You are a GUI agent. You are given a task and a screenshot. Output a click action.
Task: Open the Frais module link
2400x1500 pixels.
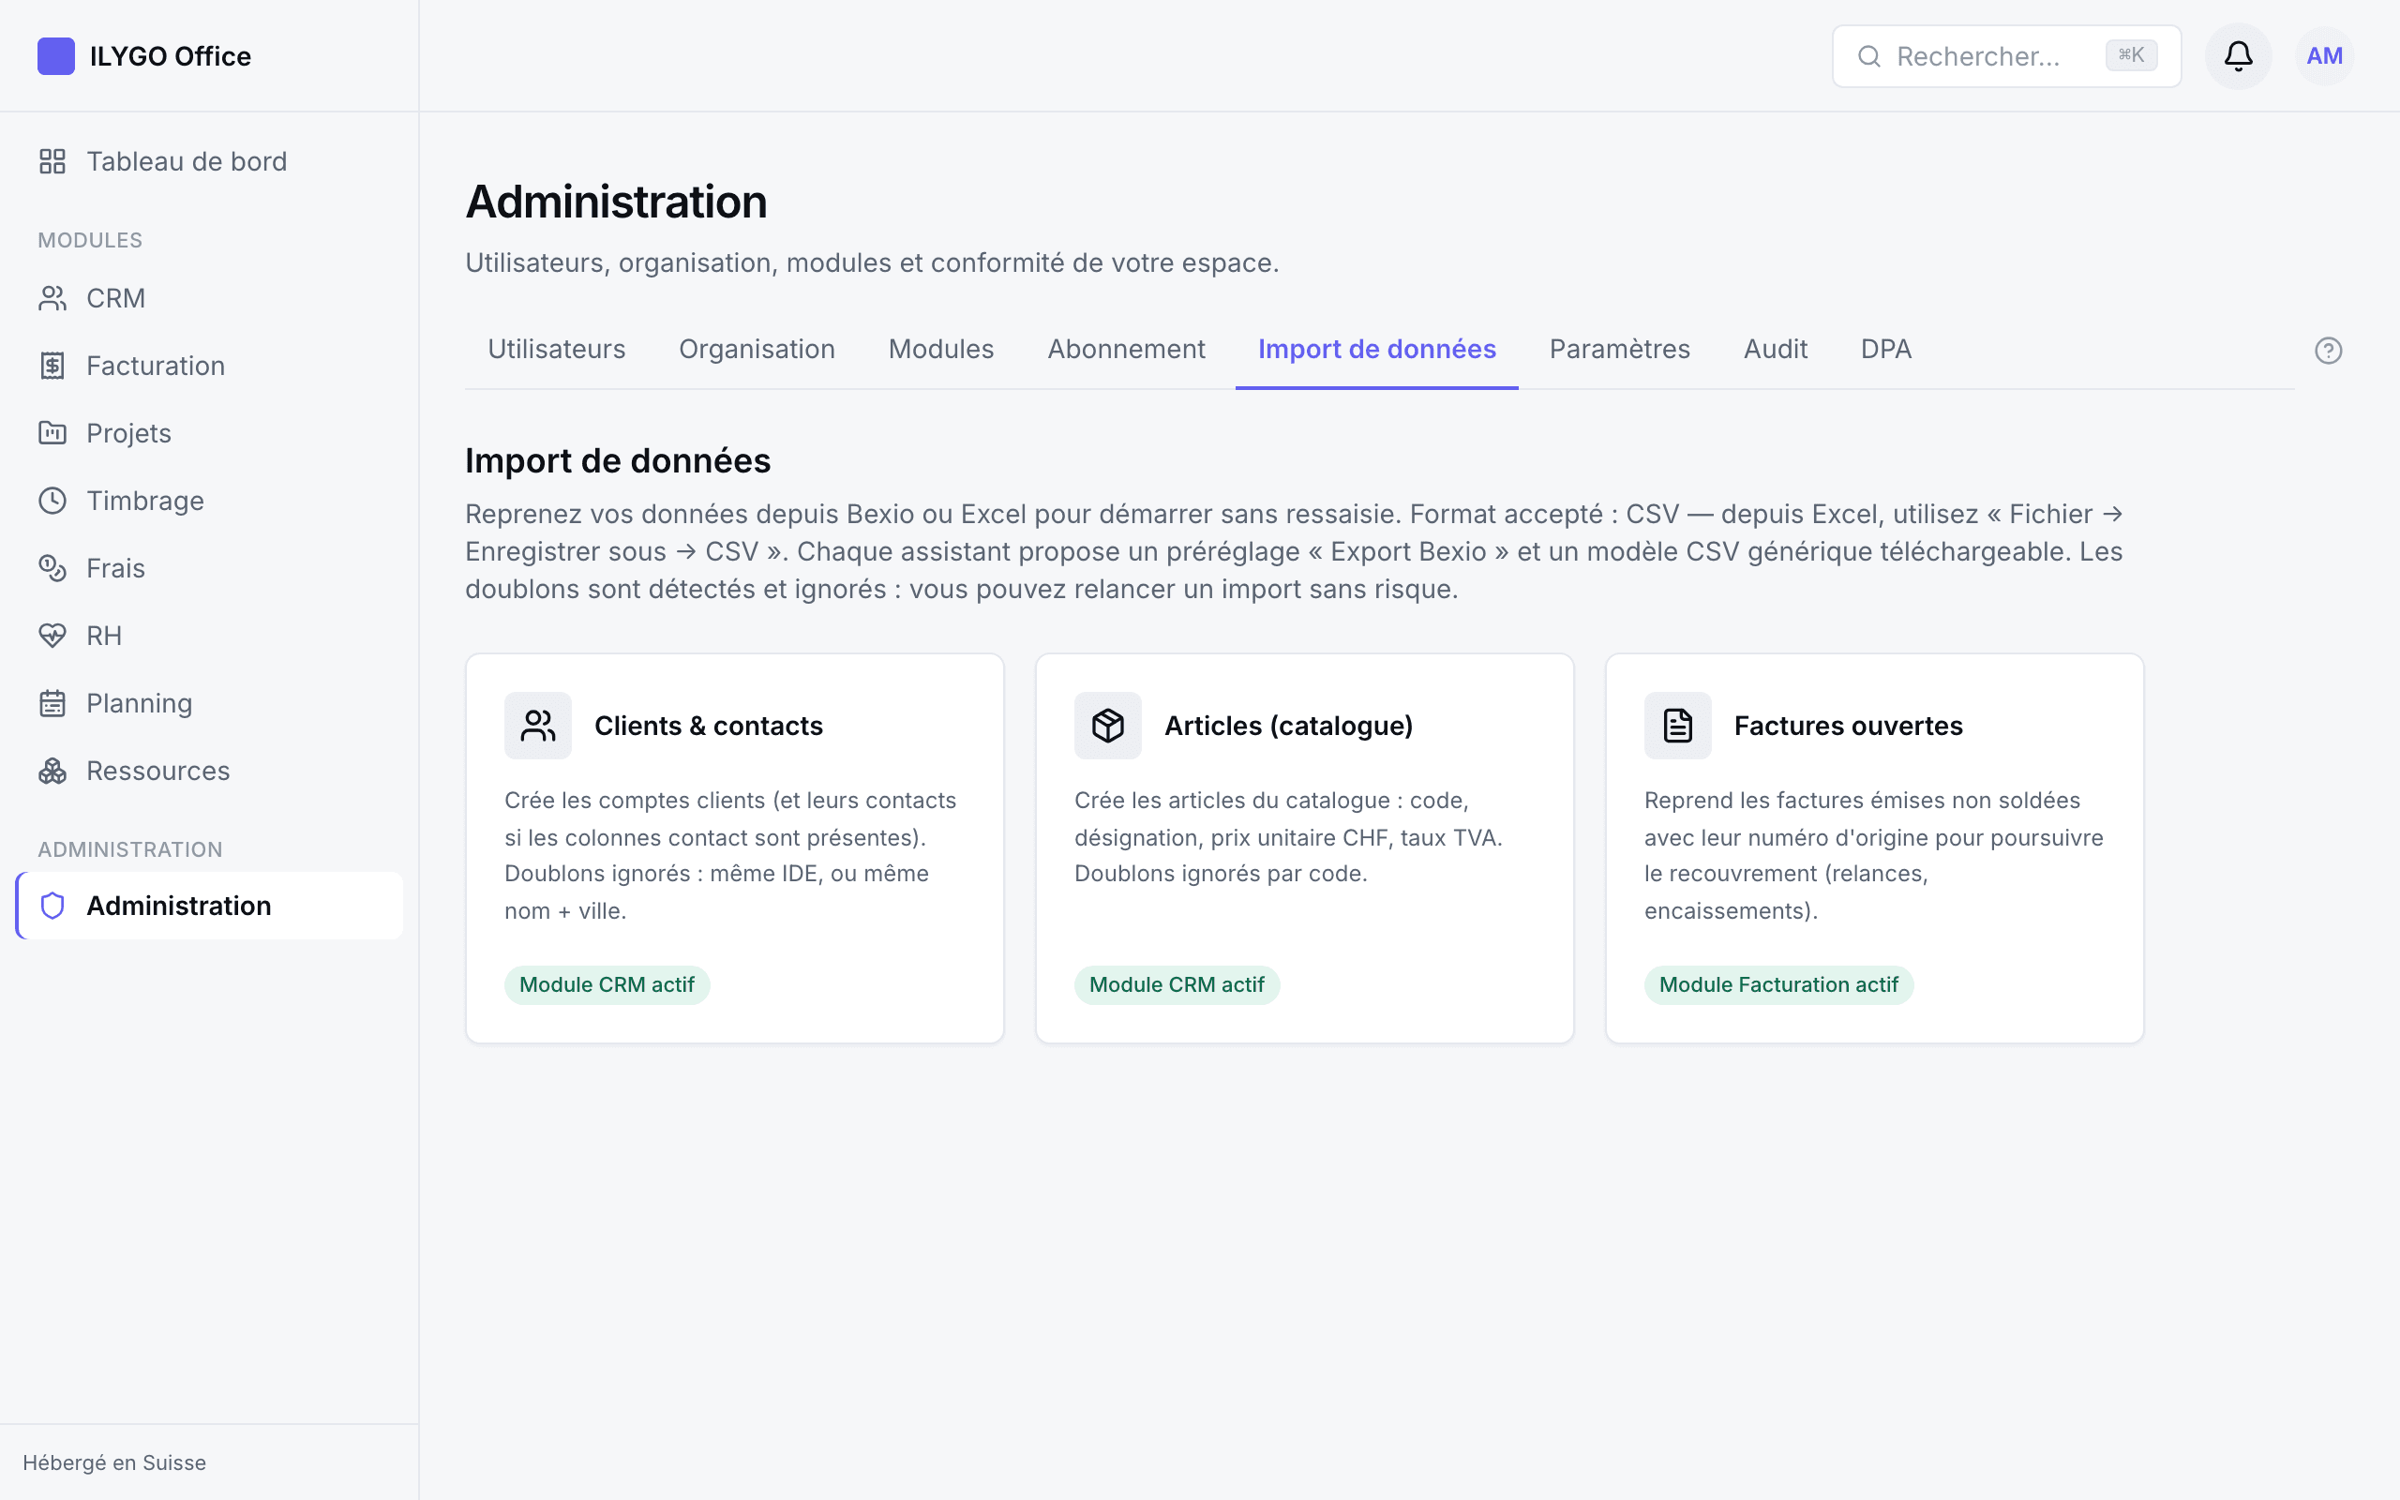(209, 567)
